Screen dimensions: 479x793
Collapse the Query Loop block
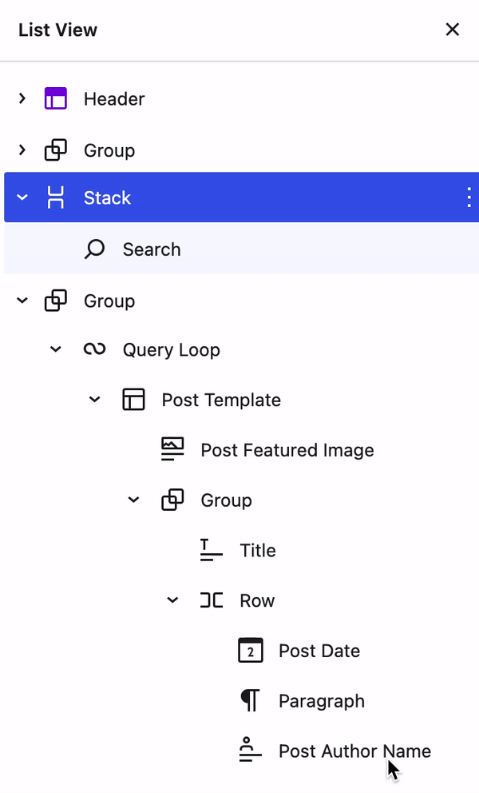tap(56, 349)
